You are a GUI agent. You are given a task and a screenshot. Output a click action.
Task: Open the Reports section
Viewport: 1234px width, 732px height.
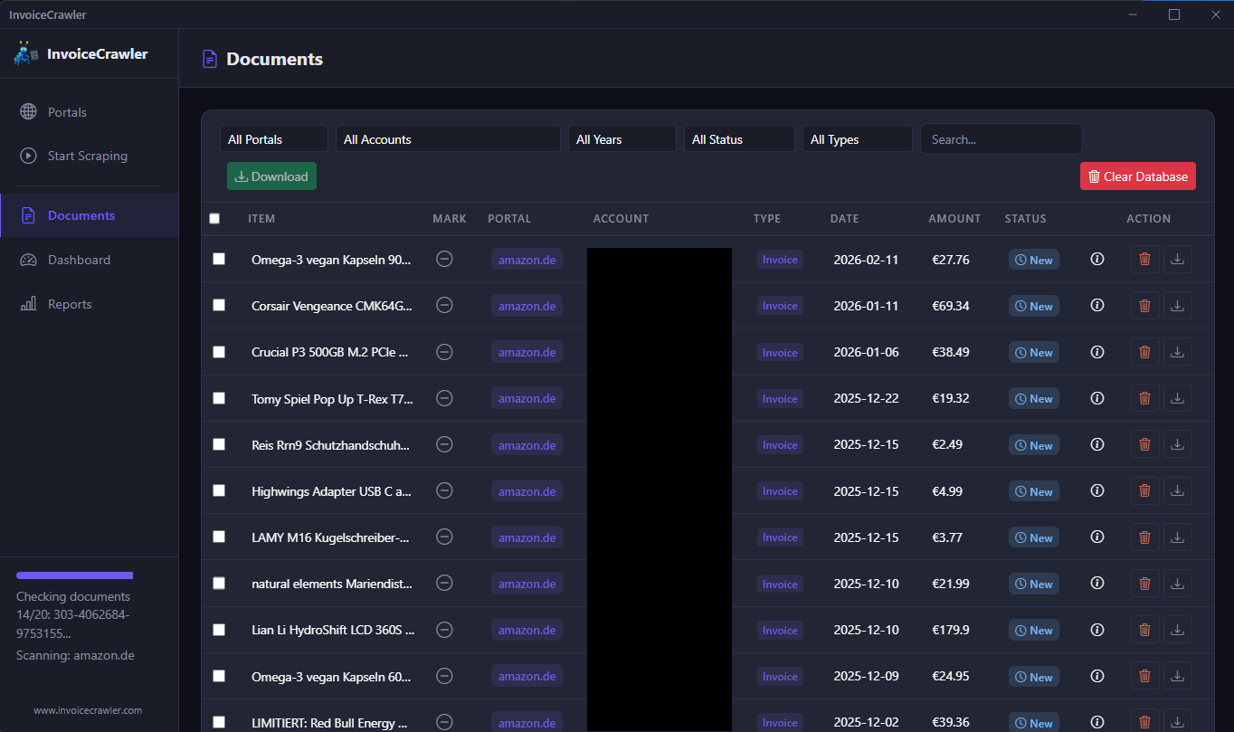coord(90,304)
